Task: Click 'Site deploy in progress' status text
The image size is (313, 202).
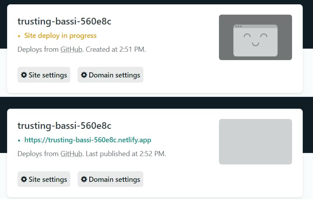Action: click(x=60, y=36)
